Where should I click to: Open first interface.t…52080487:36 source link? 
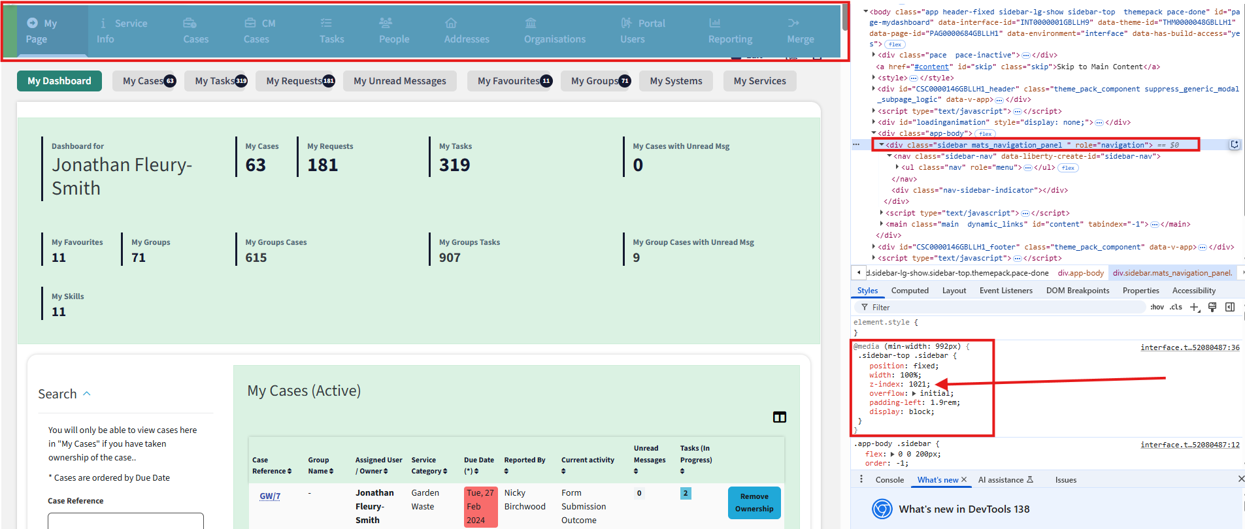pos(1190,347)
